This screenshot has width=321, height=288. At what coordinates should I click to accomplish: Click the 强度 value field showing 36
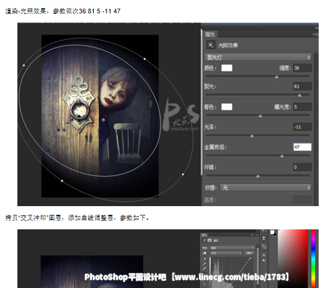point(302,68)
